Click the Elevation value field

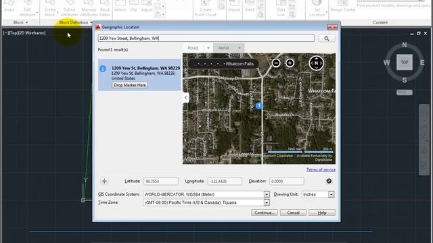coord(287,181)
